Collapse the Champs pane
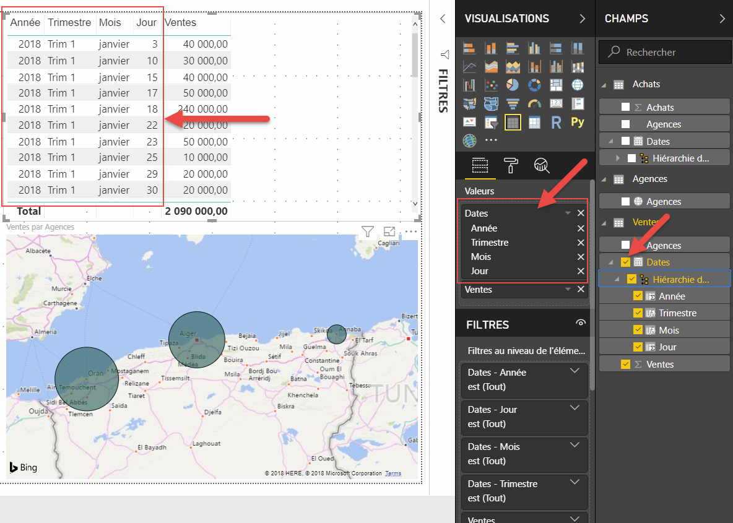This screenshot has width=733, height=523. [722, 19]
